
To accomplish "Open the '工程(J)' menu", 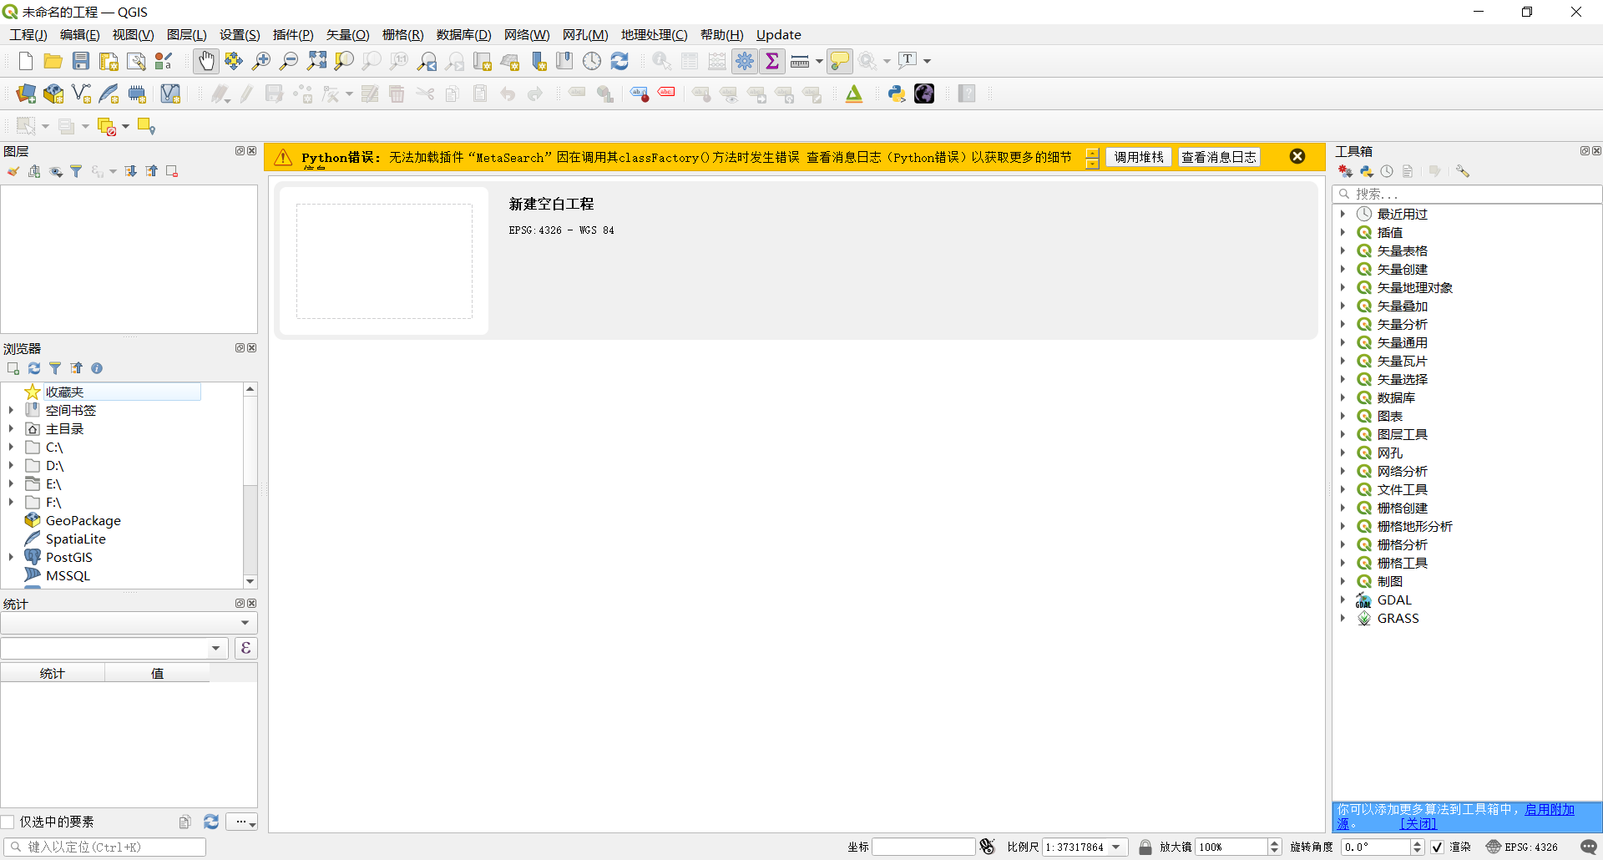I will click(28, 34).
